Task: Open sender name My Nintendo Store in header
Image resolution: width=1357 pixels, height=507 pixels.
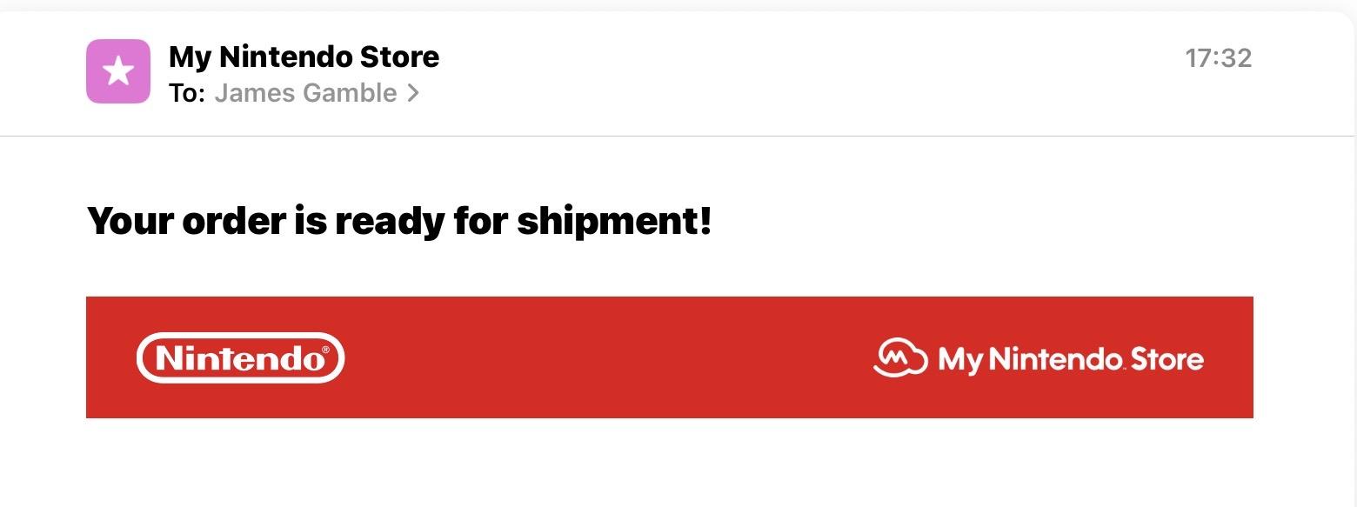Action: 304,57
